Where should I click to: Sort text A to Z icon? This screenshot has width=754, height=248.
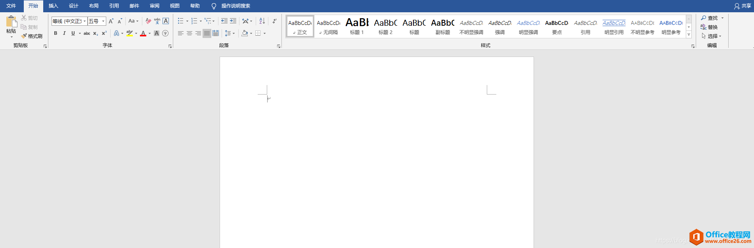pyautogui.click(x=262, y=21)
